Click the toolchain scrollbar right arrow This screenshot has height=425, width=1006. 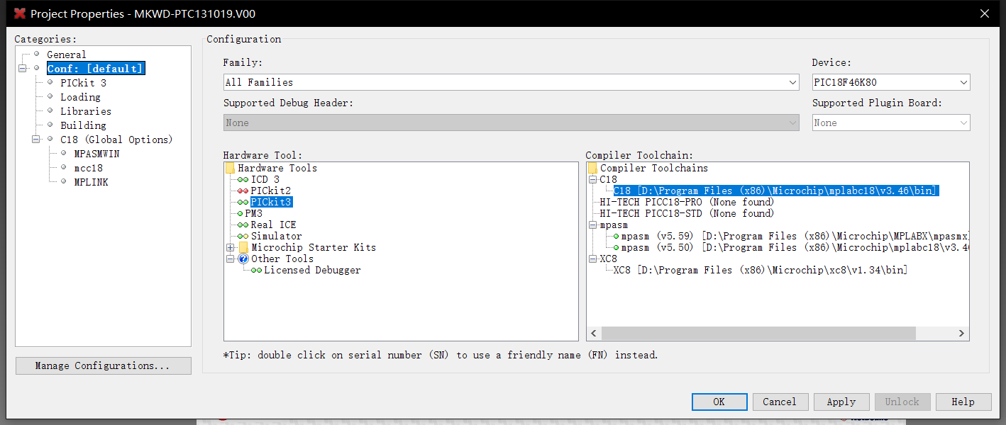[962, 333]
